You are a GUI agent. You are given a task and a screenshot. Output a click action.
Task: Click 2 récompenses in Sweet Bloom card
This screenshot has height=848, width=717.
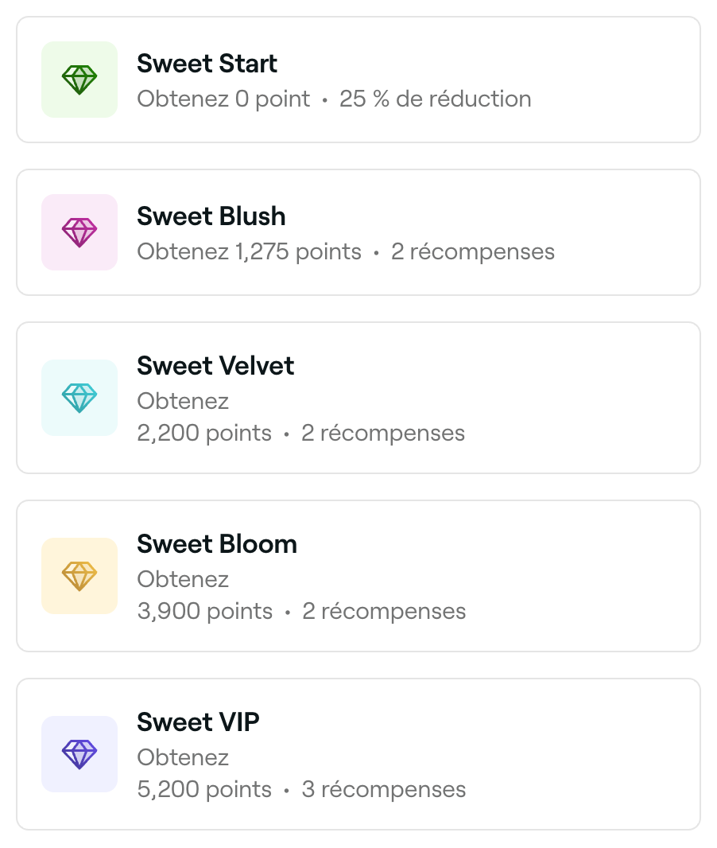point(384,612)
